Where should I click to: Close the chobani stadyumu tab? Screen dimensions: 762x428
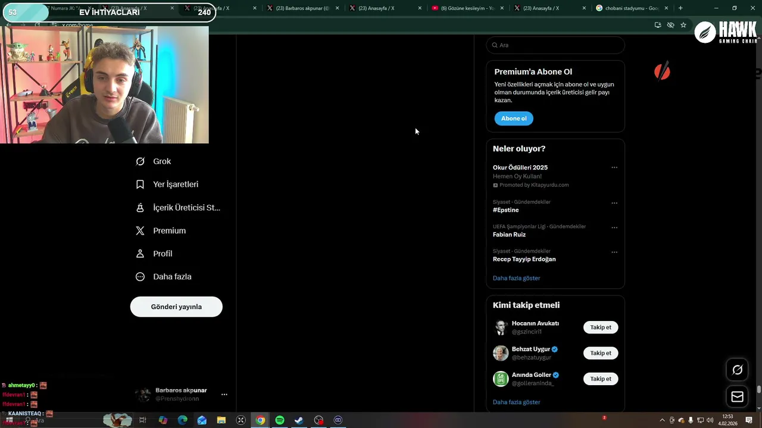(x=666, y=8)
